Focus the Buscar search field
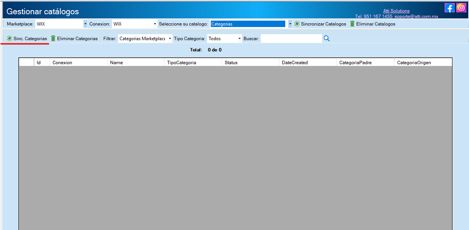Screen dimensions: 469x230 (x=291, y=38)
